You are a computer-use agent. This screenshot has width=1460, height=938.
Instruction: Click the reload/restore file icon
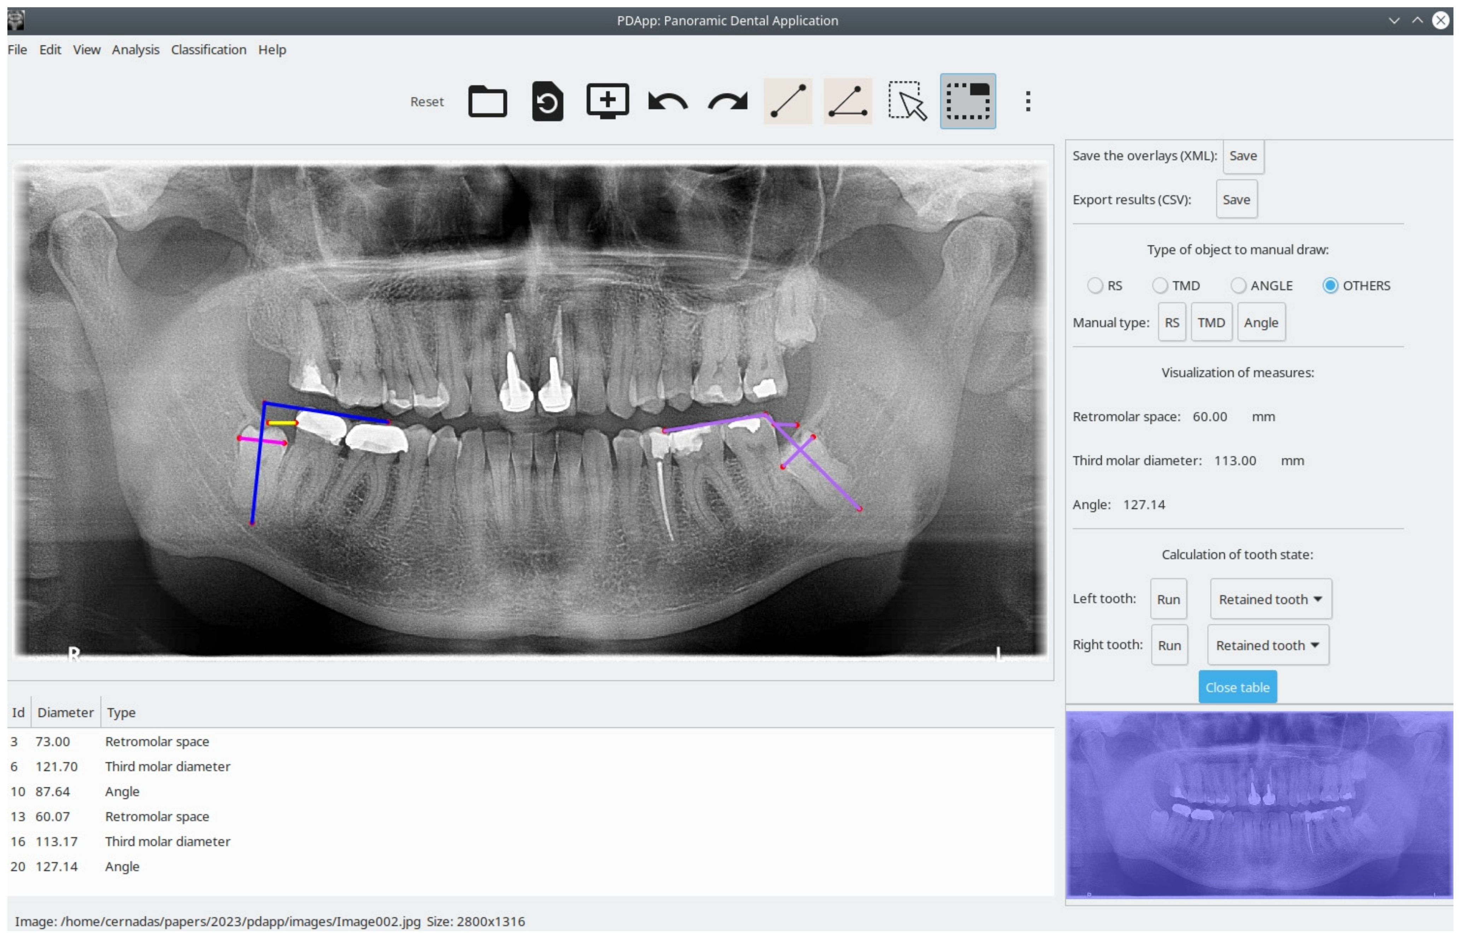[x=547, y=101]
